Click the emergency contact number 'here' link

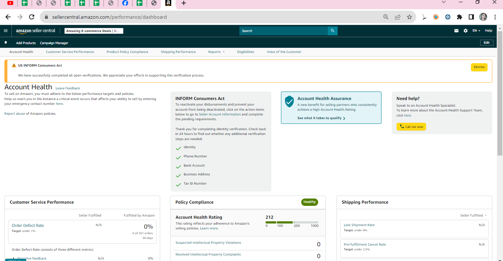60,104
